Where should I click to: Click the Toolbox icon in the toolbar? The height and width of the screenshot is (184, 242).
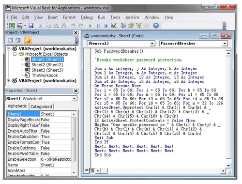[147, 26]
